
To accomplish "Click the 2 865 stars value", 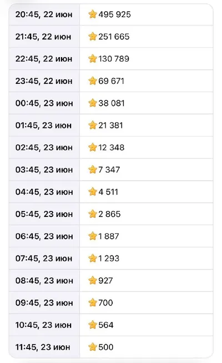I will (x=109, y=214).
